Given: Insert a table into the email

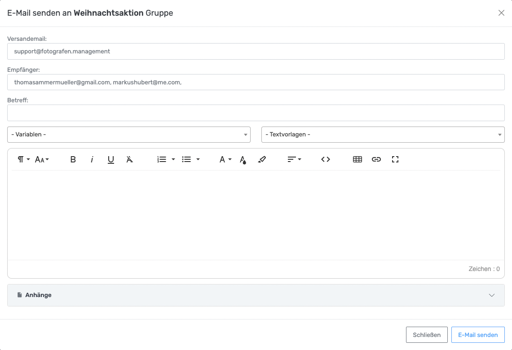Looking at the screenshot, I should click(358, 159).
